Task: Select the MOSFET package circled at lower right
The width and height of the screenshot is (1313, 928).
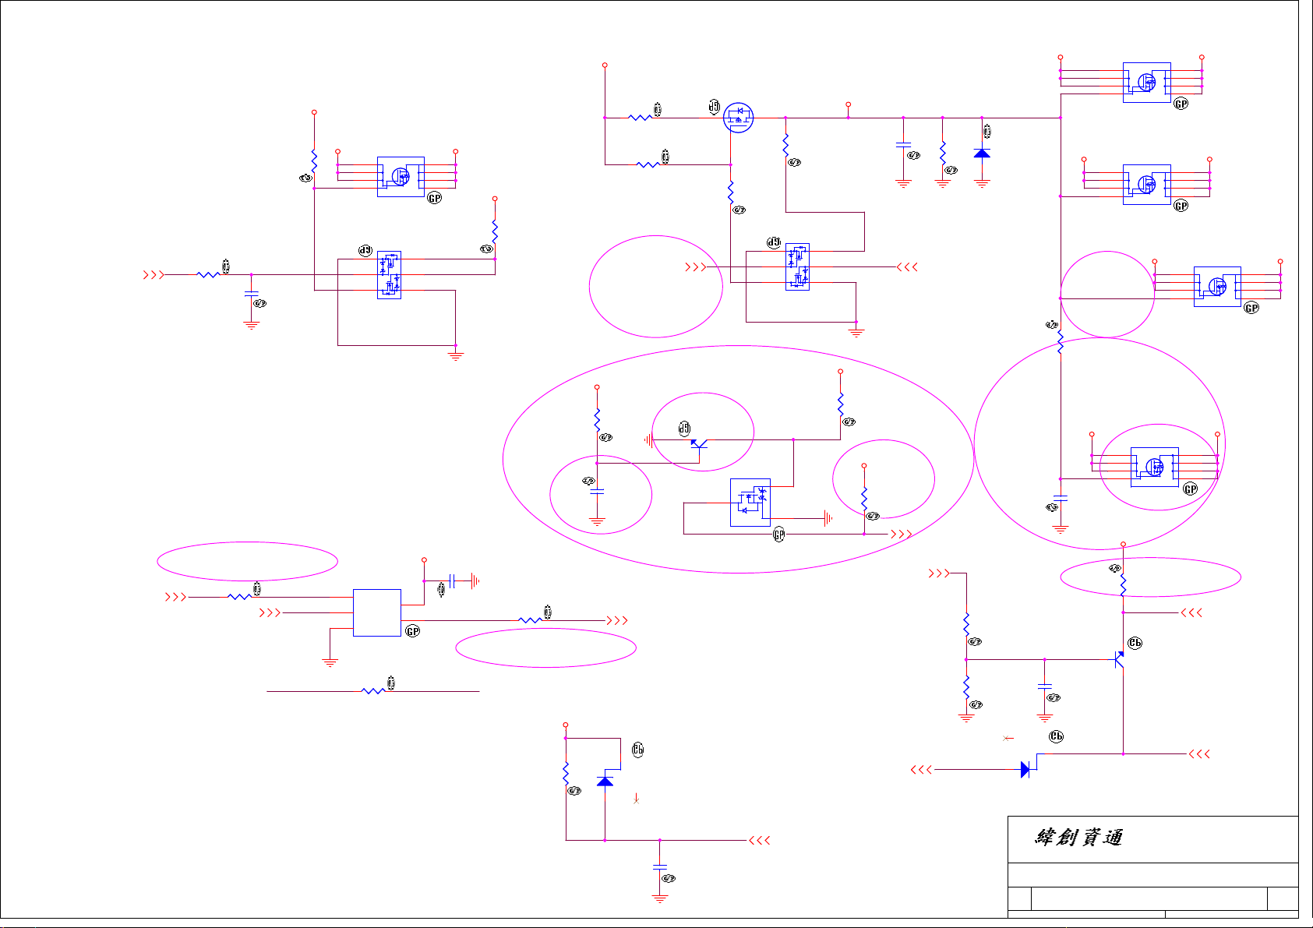Action: (x=1154, y=467)
